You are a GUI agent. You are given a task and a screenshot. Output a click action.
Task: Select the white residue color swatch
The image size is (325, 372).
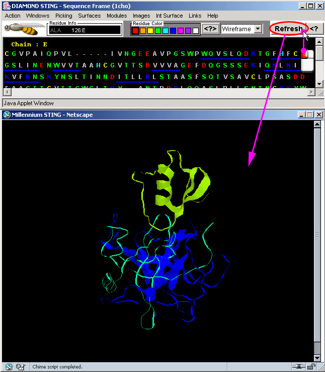pyautogui.click(x=195, y=31)
